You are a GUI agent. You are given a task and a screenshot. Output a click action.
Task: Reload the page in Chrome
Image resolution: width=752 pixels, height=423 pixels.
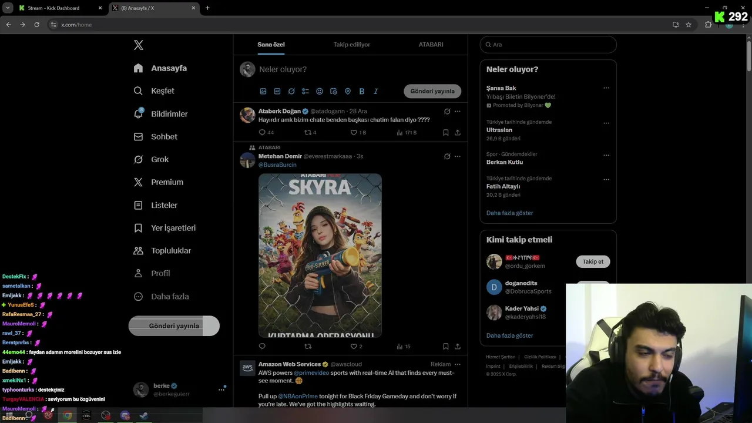(x=36, y=25)
